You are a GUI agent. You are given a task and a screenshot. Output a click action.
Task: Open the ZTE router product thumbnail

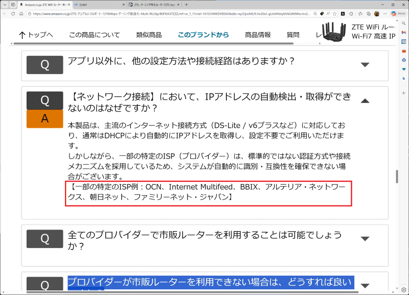[x=334, y=32]
